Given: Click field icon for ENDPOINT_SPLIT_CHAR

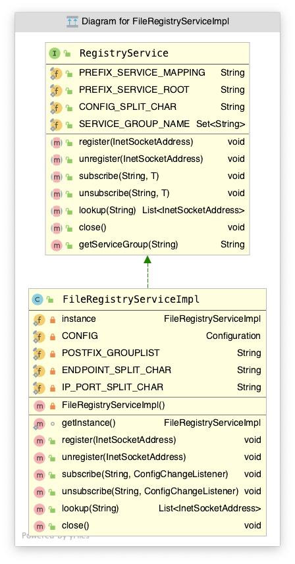Looking at the screenshot, I should tap(39, 371).
